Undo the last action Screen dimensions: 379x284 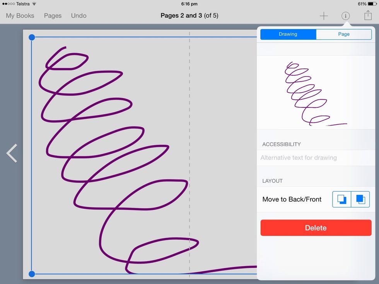[x=79, y=16]
